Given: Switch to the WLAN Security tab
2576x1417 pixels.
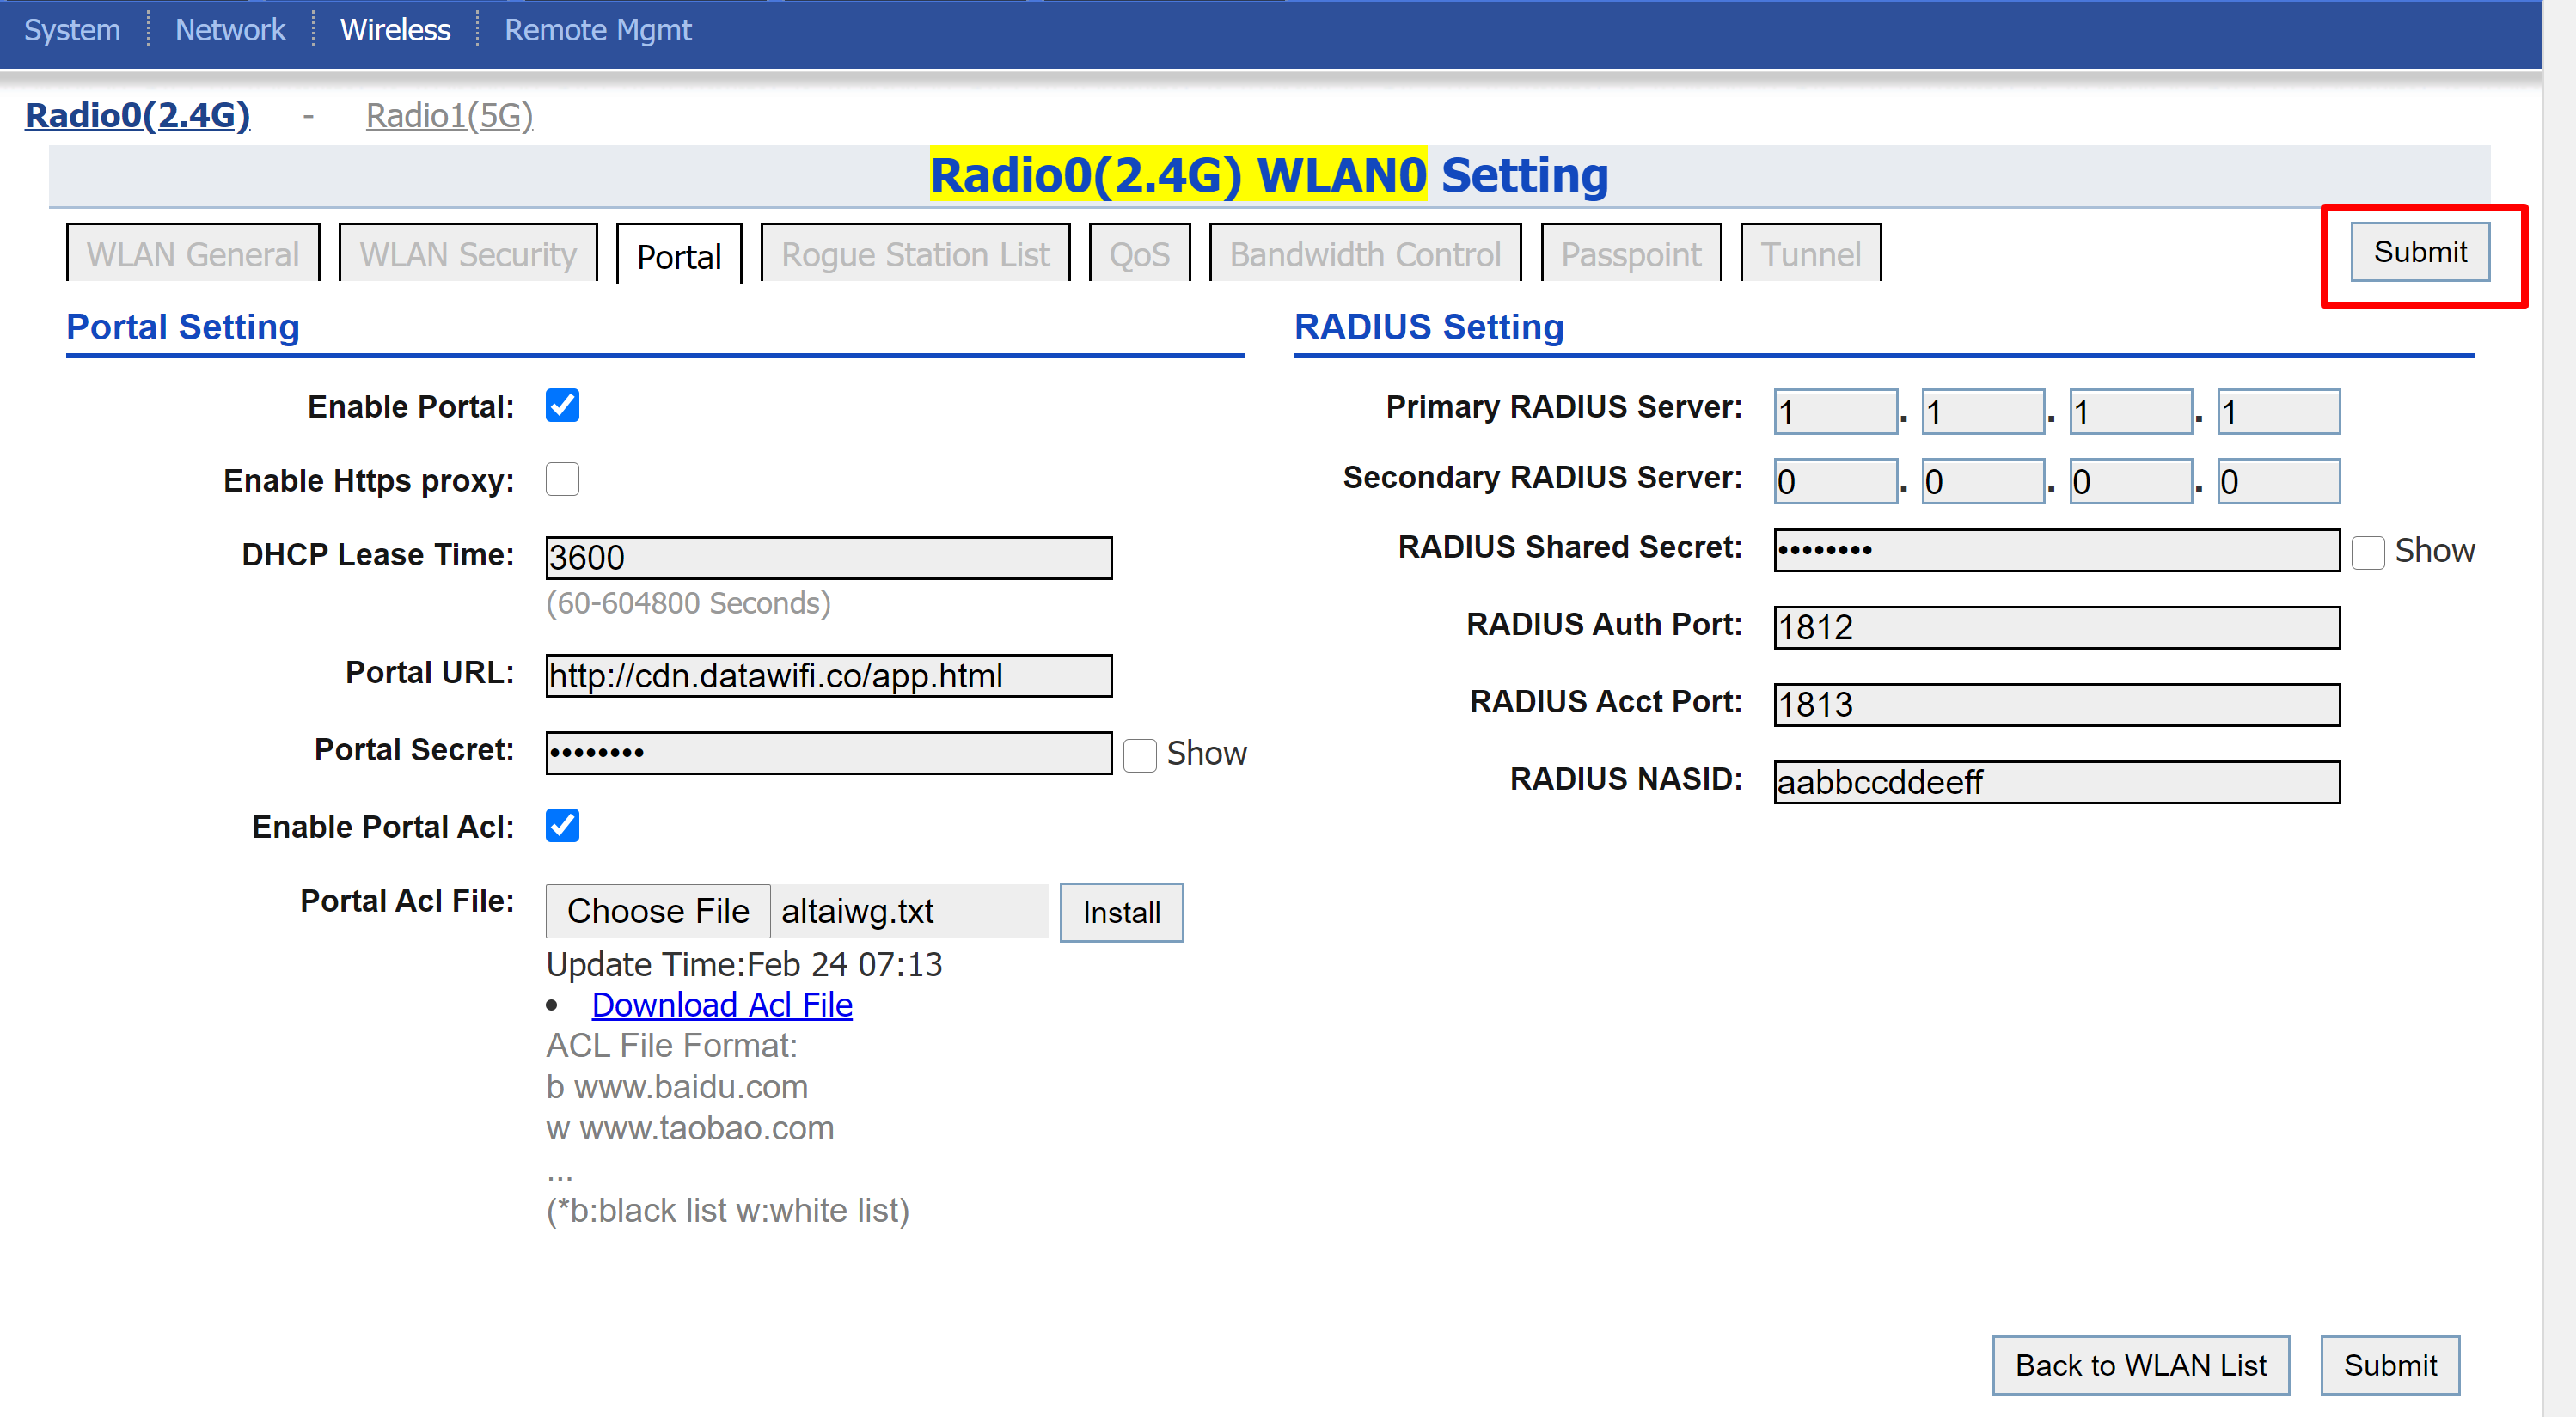Looking at the screenshot, I should point(468,255).
